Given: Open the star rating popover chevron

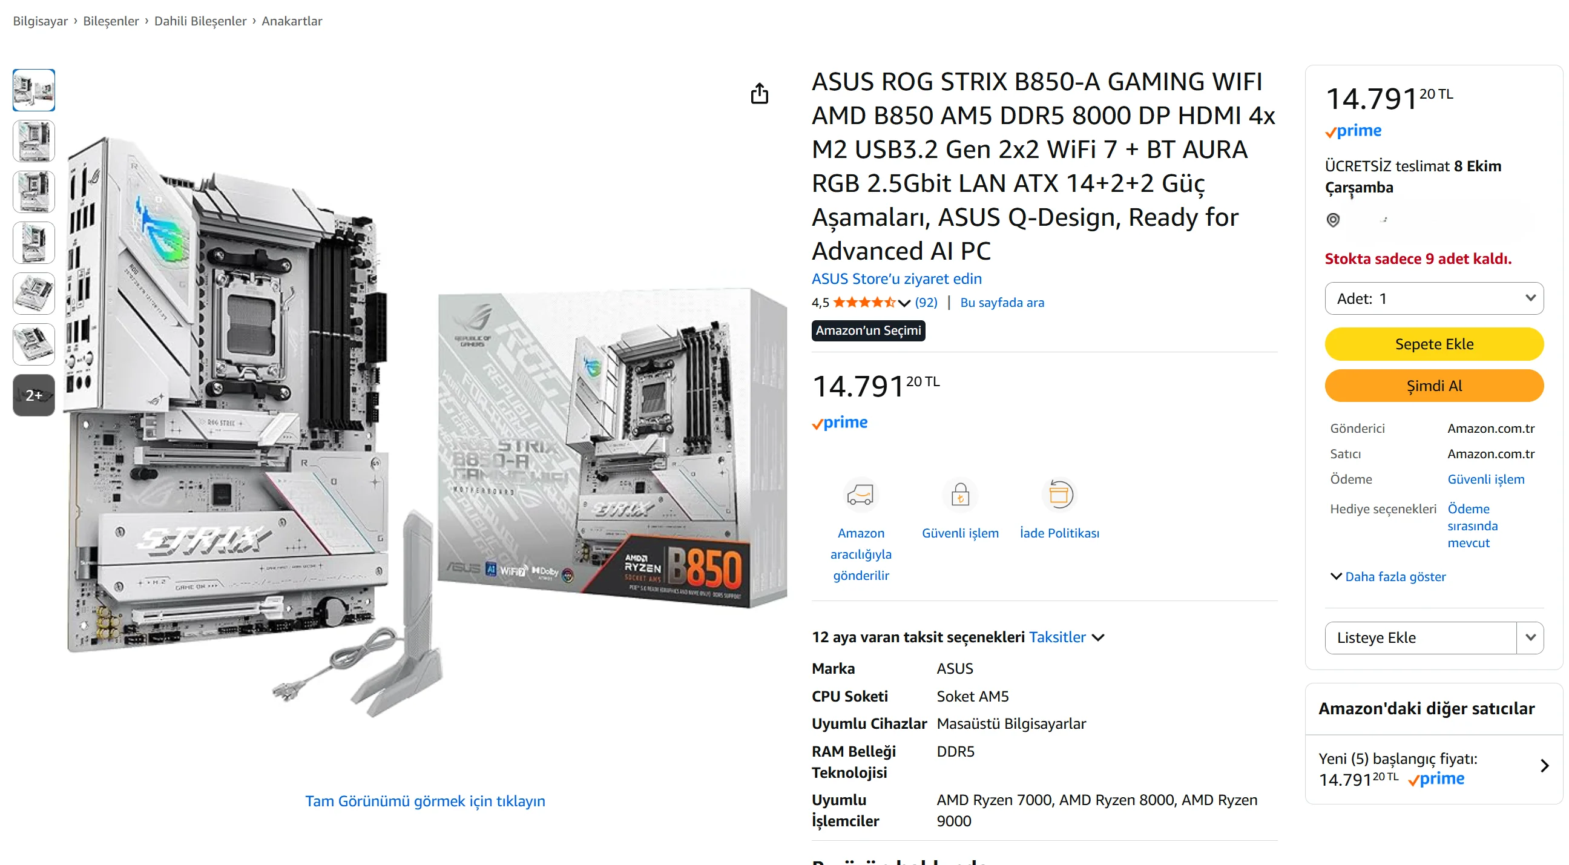Looking at the screenshot, I should click(904, 303).
